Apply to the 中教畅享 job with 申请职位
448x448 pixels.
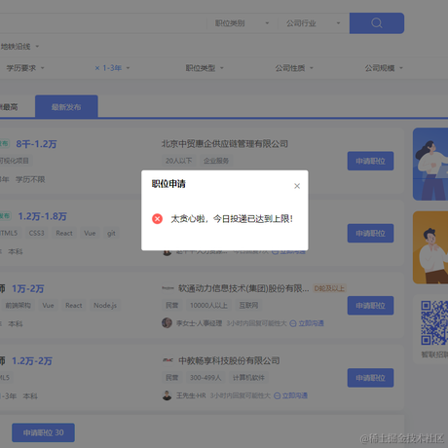370,378
